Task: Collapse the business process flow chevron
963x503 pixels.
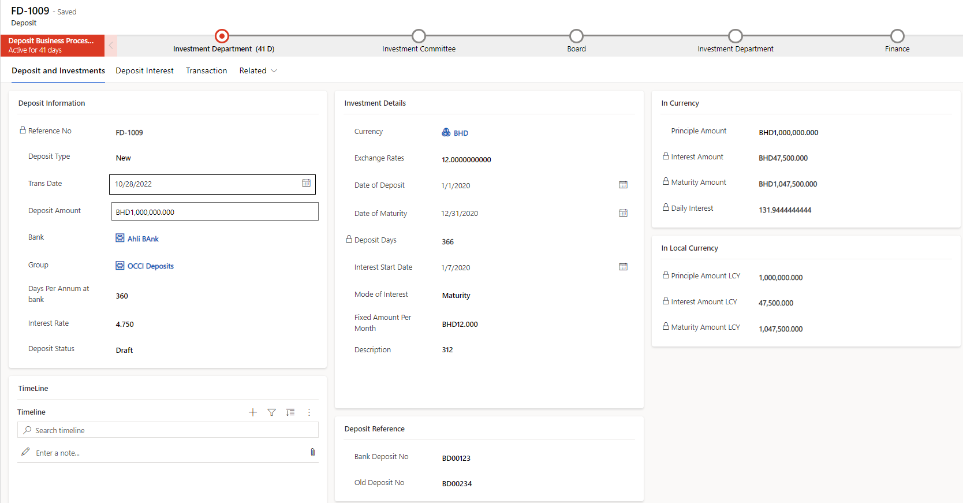Action: (x=111, y=45)
